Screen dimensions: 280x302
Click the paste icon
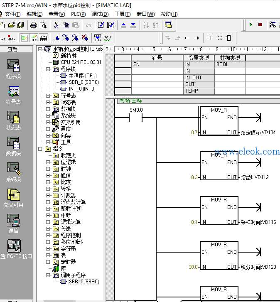click(x=75, y=25)
